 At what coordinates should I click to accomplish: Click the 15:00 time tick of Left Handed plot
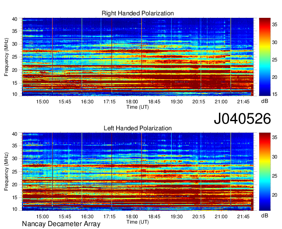click(x=42, y=217)
